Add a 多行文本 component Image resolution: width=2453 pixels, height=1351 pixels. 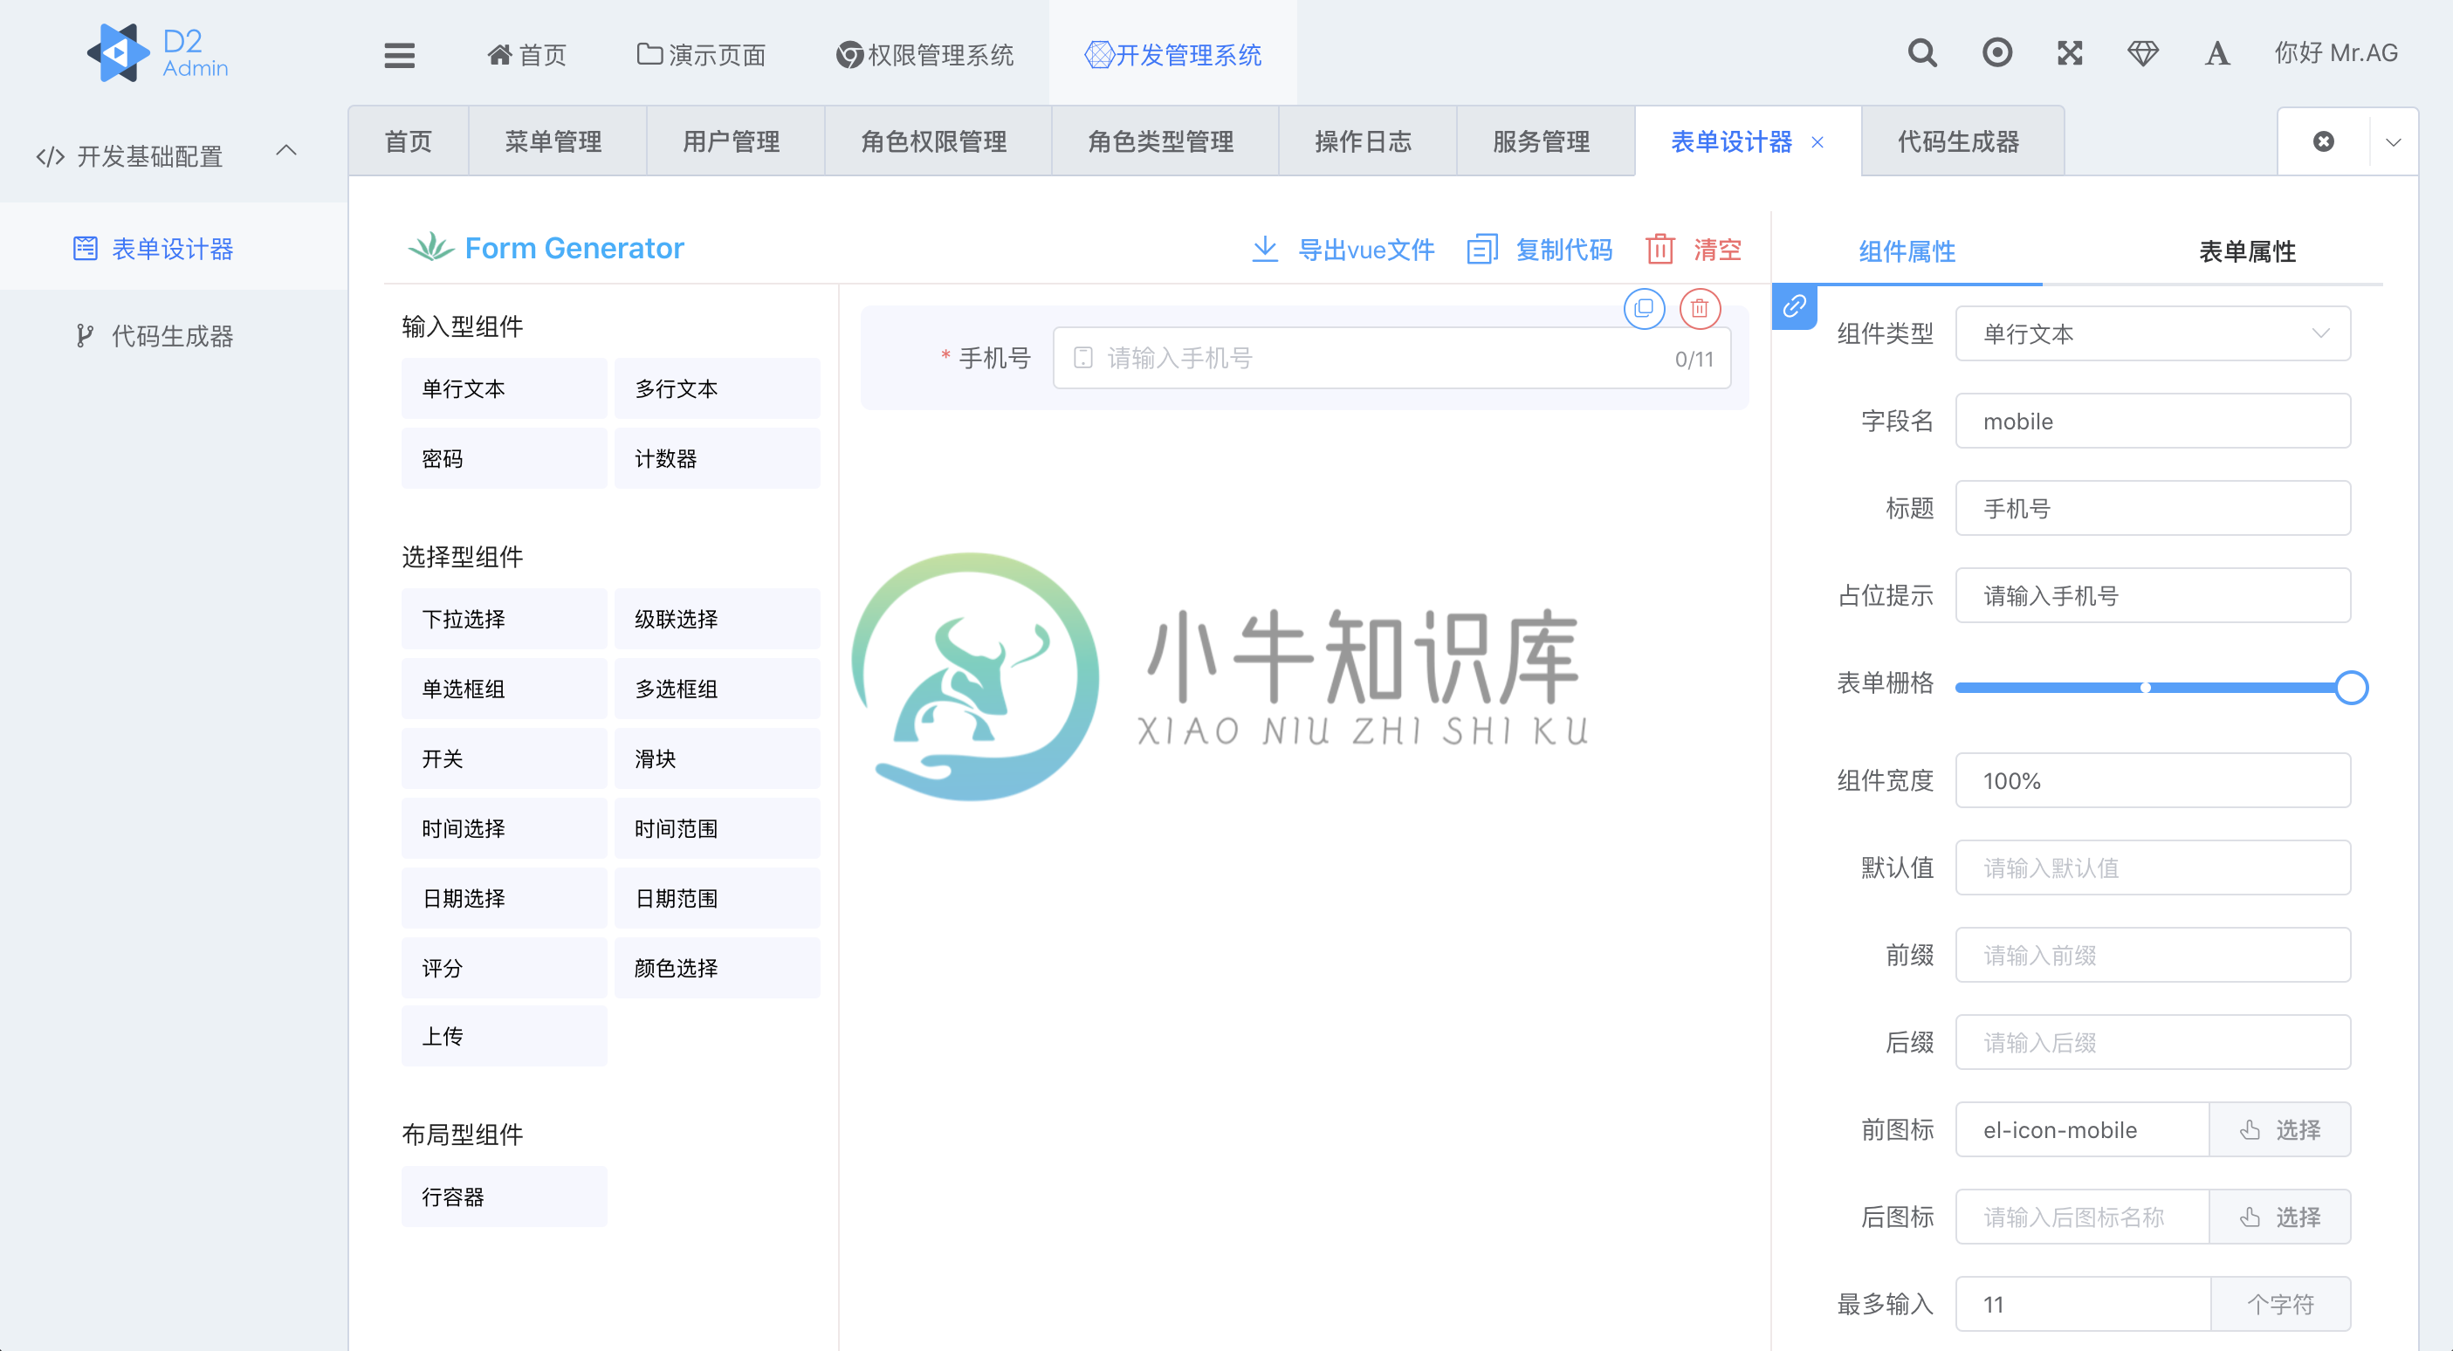[717, 388]
